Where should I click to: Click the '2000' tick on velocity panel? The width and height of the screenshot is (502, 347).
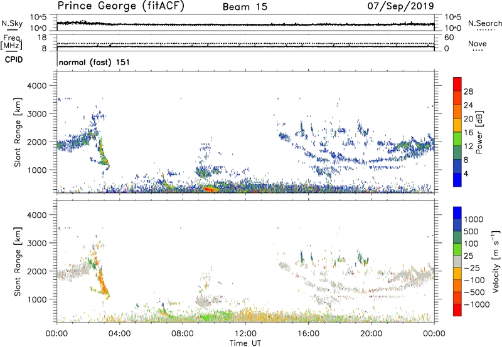(37, 271)
